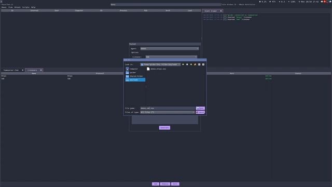Select the Smb listener row
332x187 pixels.
[166, 78]
